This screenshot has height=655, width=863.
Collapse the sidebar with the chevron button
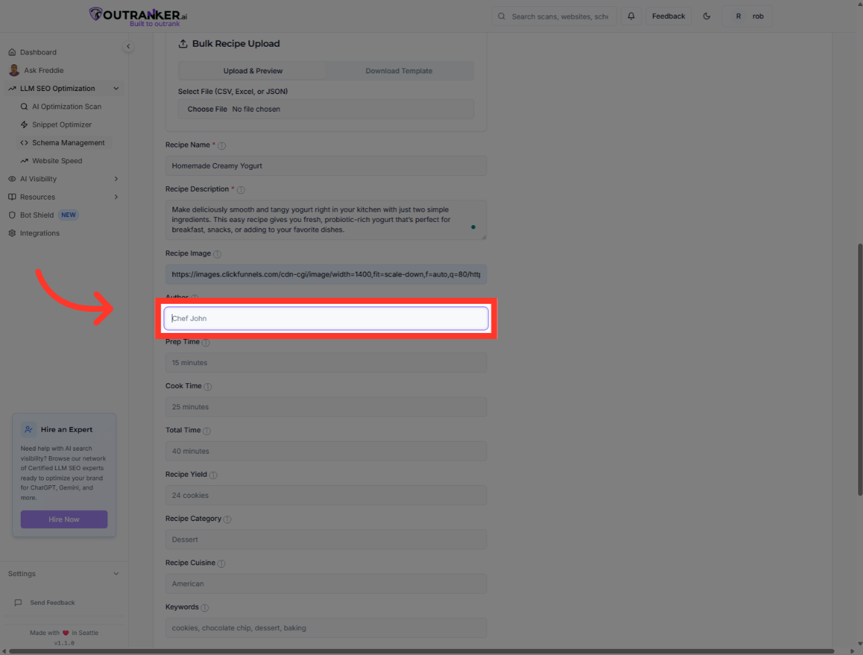pos(128,46)
